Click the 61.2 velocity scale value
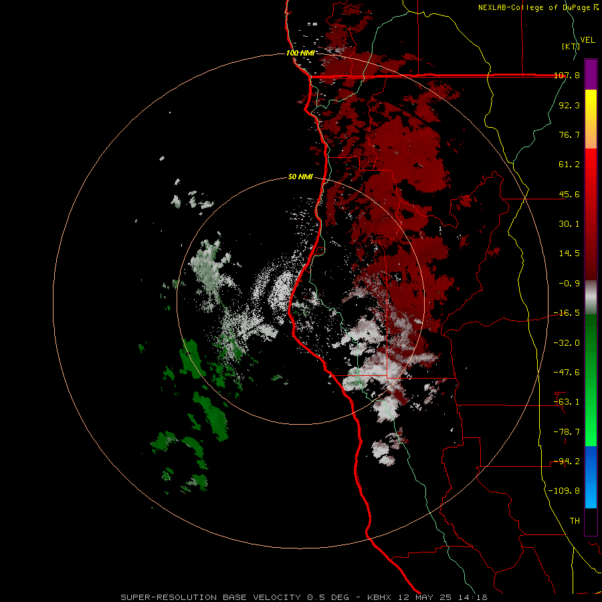Image resolution: width=602 pixels, height=602 pixels. click(569, 165)
